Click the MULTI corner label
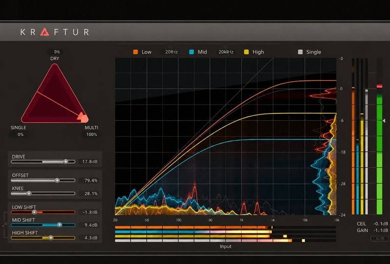390x264 pixels. (x=92, y=128)
